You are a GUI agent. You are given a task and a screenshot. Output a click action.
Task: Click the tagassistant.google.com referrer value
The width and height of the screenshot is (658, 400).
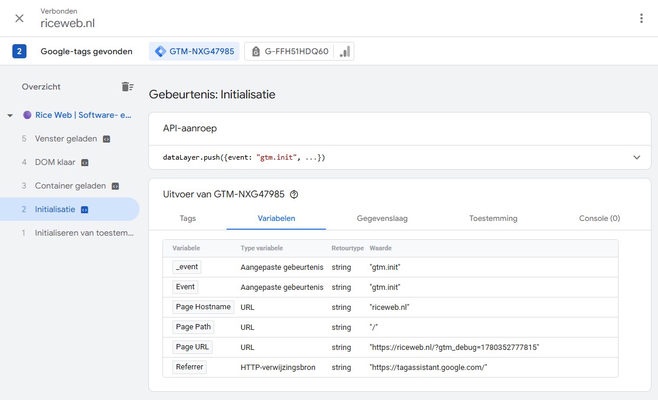[x=428, y=367]
